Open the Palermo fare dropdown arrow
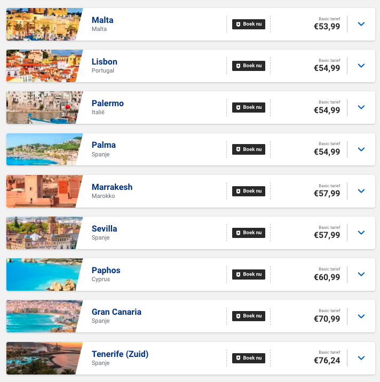This screenshot has width=380, height=382. coord(361,107)
